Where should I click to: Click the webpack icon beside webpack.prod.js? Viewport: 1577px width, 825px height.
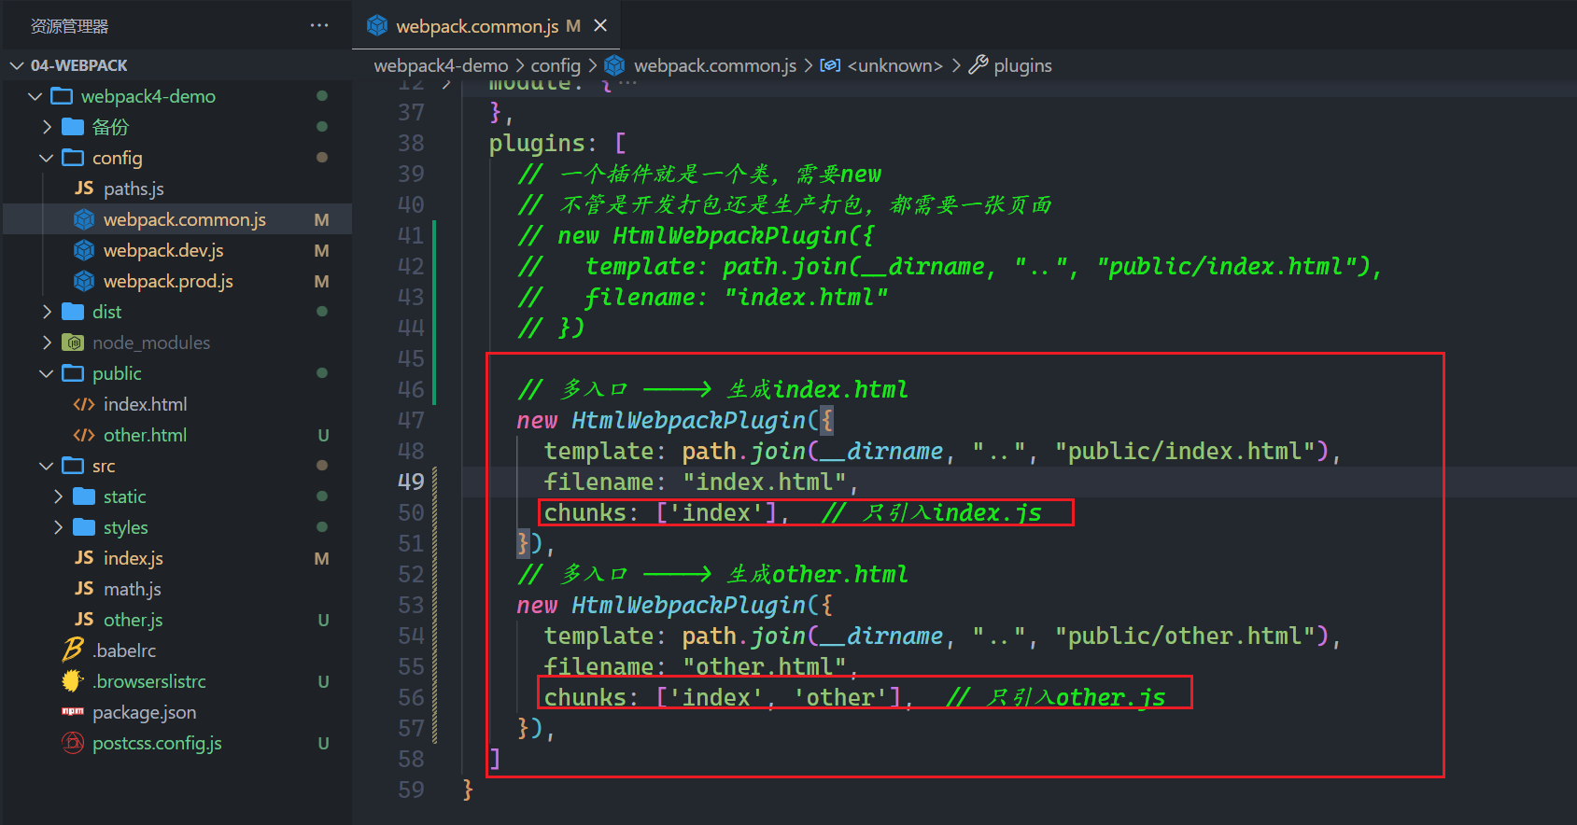(84, 281)
